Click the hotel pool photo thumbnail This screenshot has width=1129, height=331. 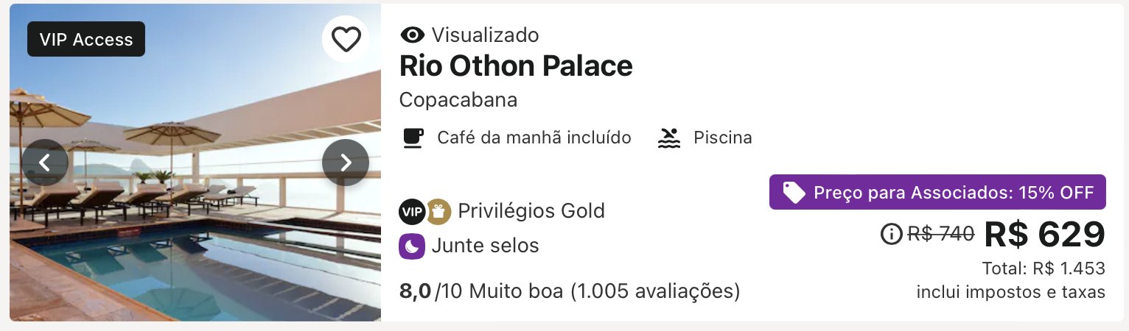click(x=195, y=163)
